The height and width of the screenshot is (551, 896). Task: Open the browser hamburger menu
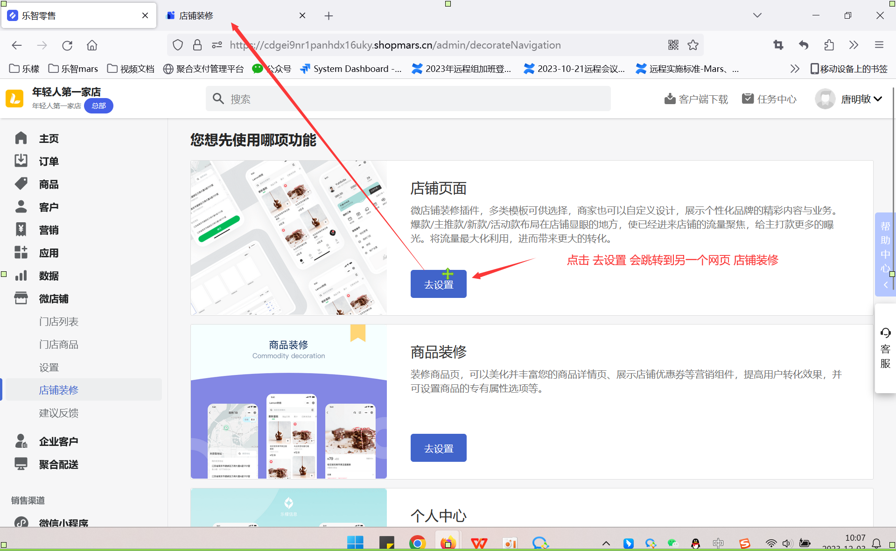coord(879,45)
